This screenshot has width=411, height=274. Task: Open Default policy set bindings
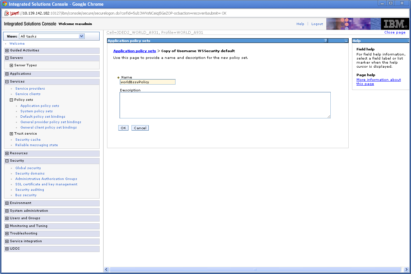(43, 117)
